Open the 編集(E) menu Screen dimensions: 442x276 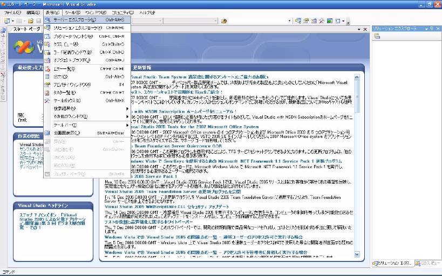tap(33, 13)
